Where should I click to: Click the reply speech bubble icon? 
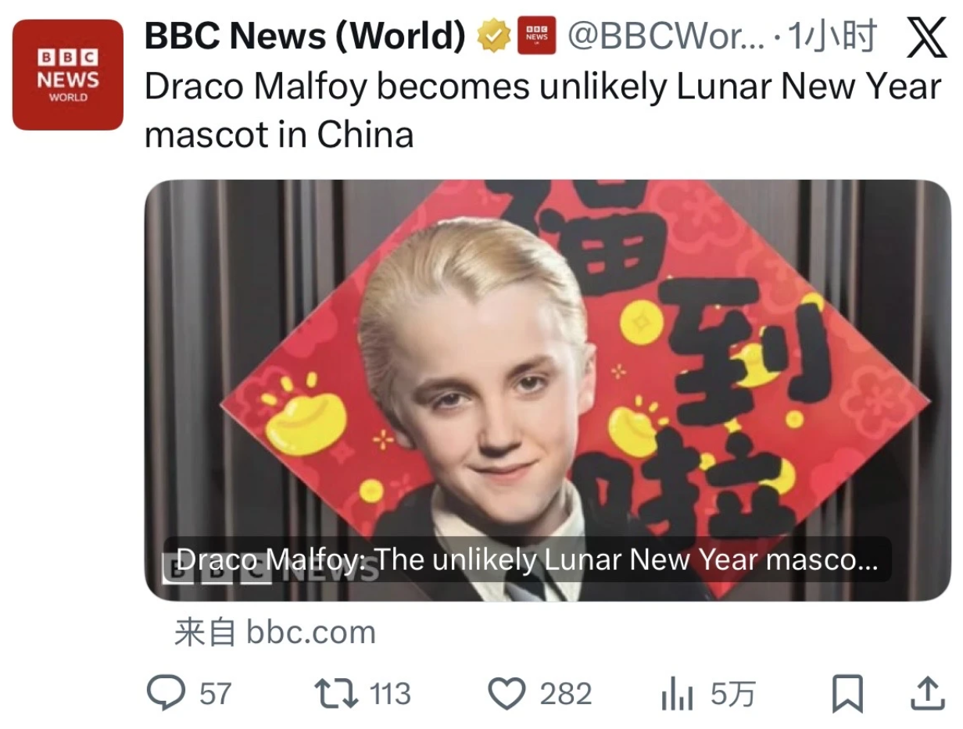tap(166, 693)
